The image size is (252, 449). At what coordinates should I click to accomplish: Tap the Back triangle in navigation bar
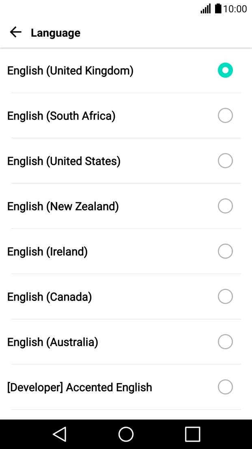59,434
